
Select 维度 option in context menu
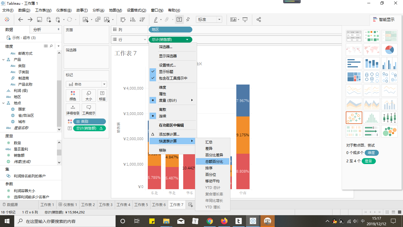(173, 87)
